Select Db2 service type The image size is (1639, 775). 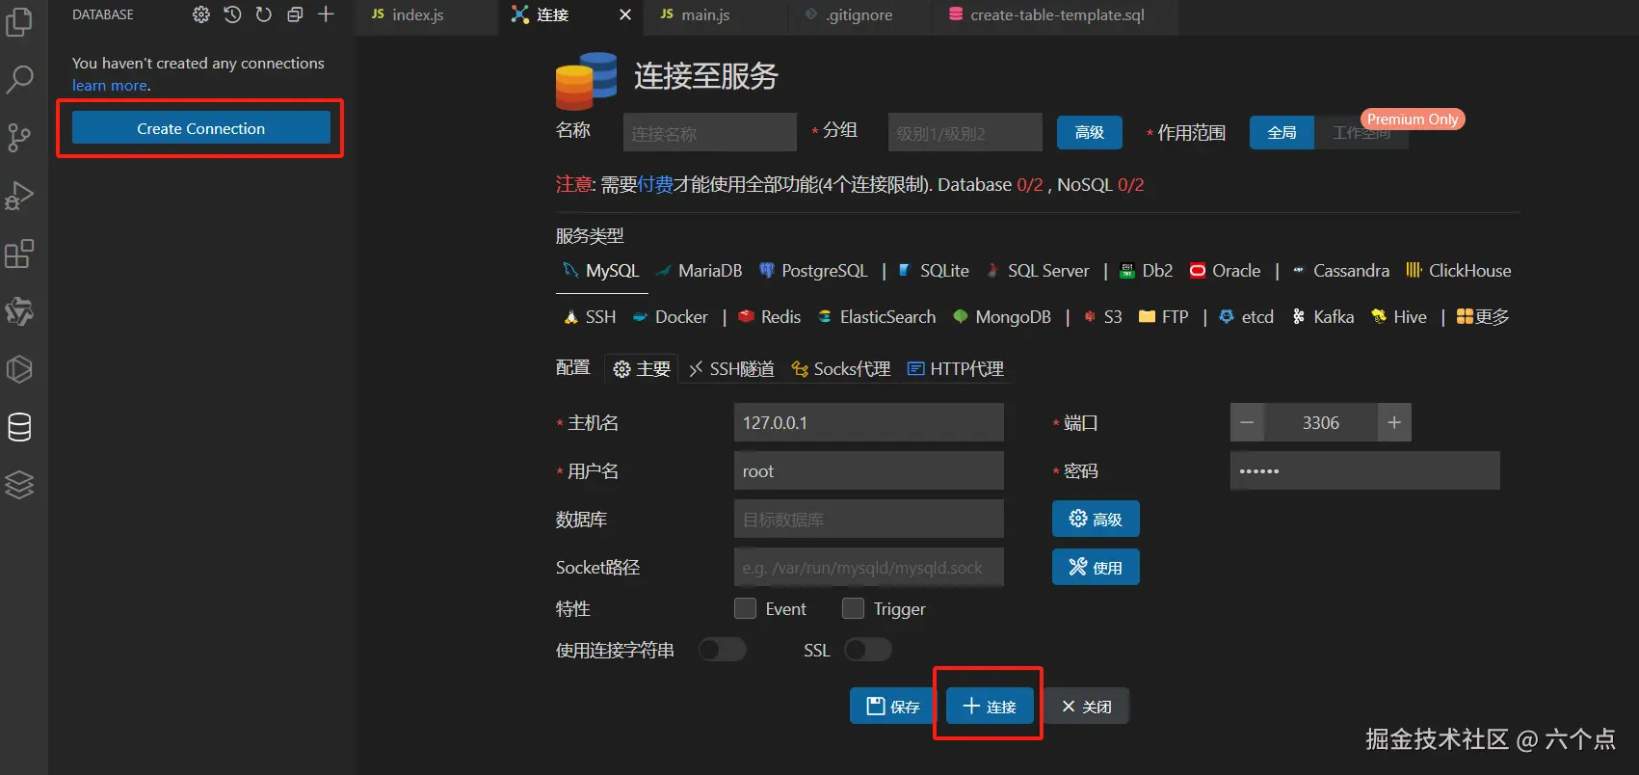1146,271
